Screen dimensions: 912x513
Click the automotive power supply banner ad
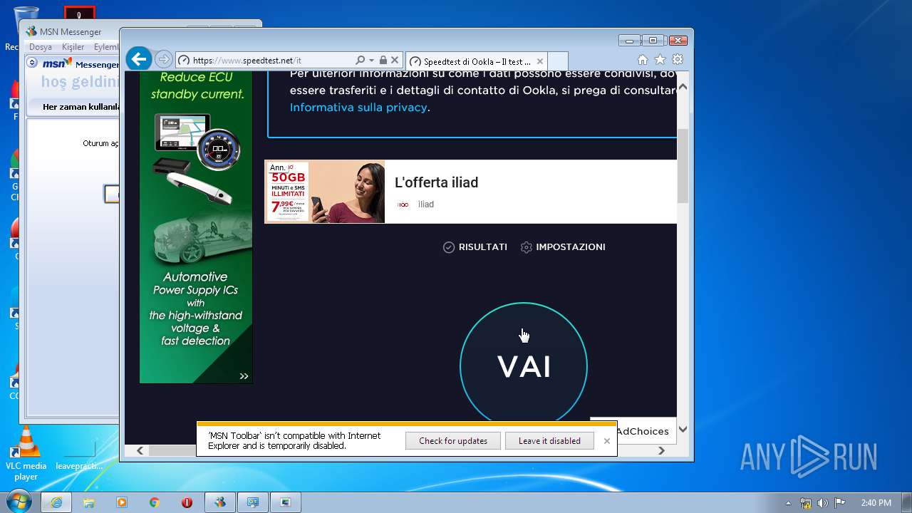196,227
